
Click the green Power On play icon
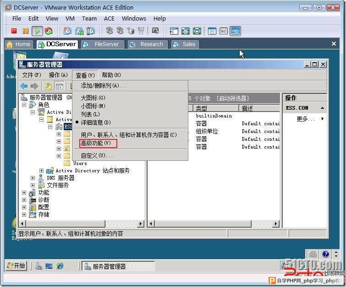click(37, 31)
